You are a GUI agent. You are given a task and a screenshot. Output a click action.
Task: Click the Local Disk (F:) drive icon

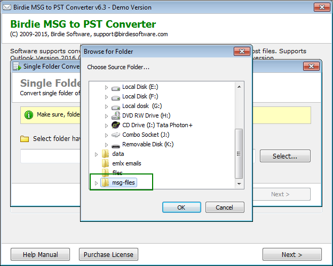click(116, 97)
